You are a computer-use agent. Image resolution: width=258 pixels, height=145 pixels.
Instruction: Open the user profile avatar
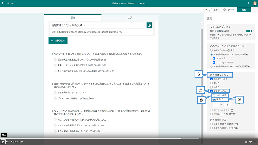(x=255, y=3)
